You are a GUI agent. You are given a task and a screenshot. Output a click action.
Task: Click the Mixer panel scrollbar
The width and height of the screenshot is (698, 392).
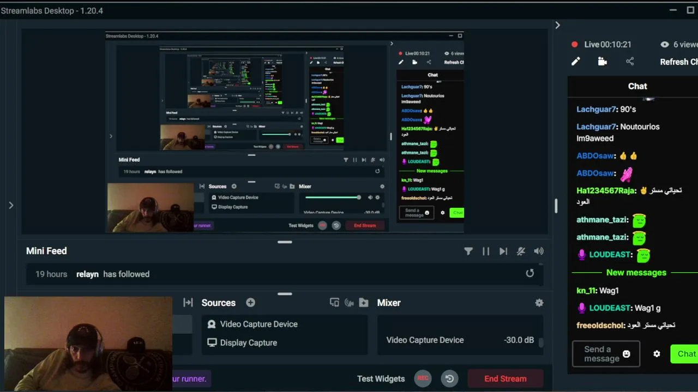coord(541,342)
